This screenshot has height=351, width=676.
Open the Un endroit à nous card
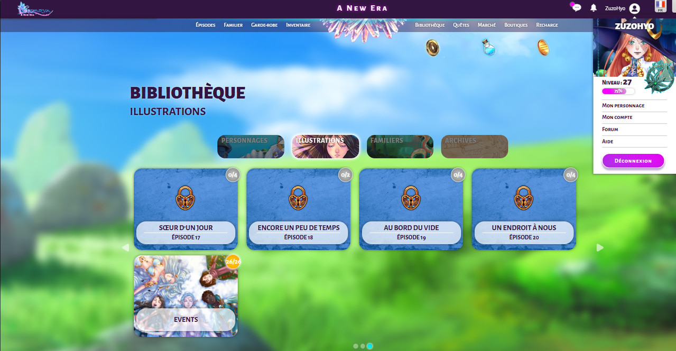coord(523,209)
